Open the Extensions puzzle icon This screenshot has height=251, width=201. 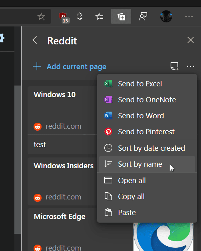[x=80, y=16]
